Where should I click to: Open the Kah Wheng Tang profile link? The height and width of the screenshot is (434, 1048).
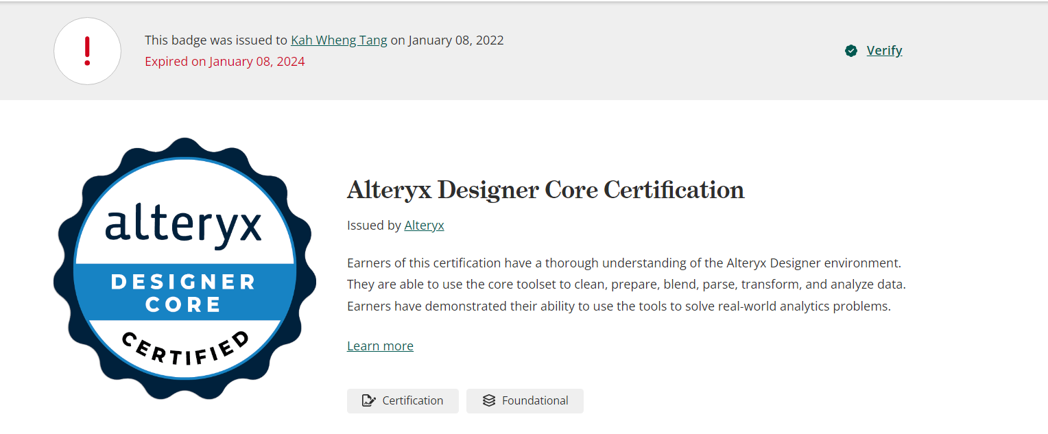[x=339, y=40]
